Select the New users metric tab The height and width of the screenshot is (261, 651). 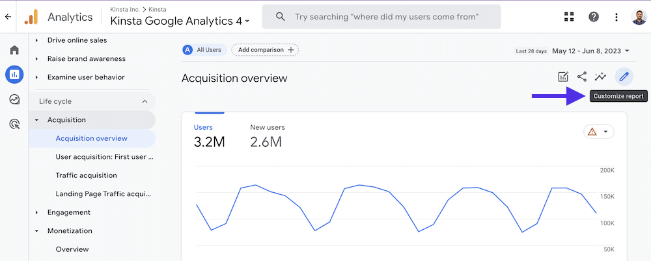tap(267, 135)
